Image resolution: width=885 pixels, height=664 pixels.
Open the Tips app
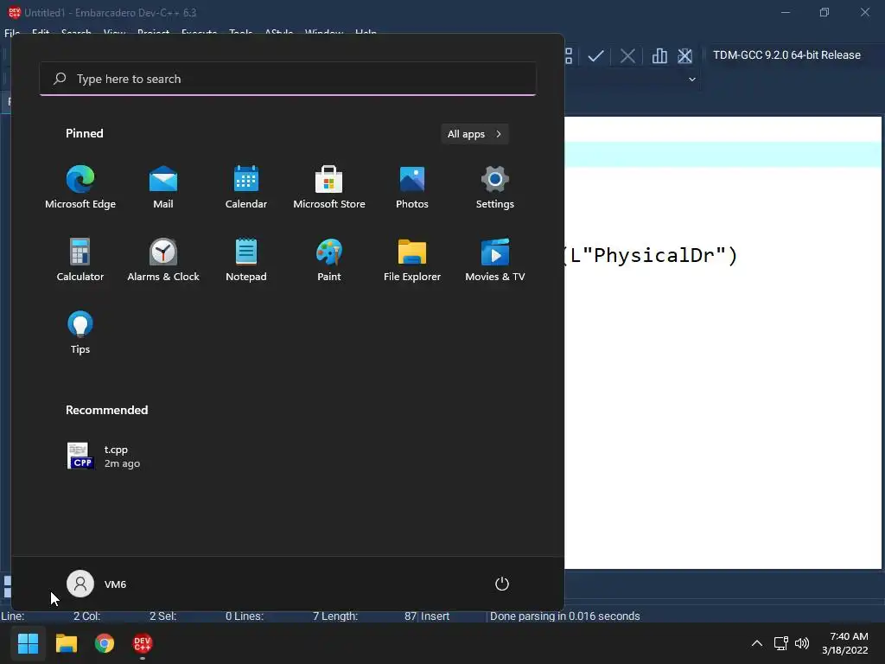(x=80, y=332)
